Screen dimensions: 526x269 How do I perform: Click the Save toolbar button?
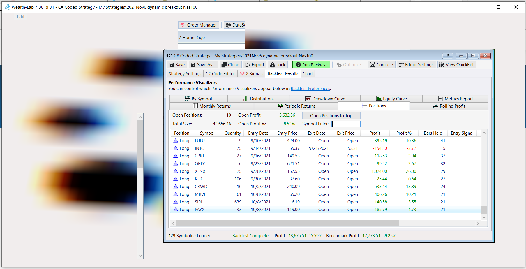pyautogui.click(x=177, y=65)
